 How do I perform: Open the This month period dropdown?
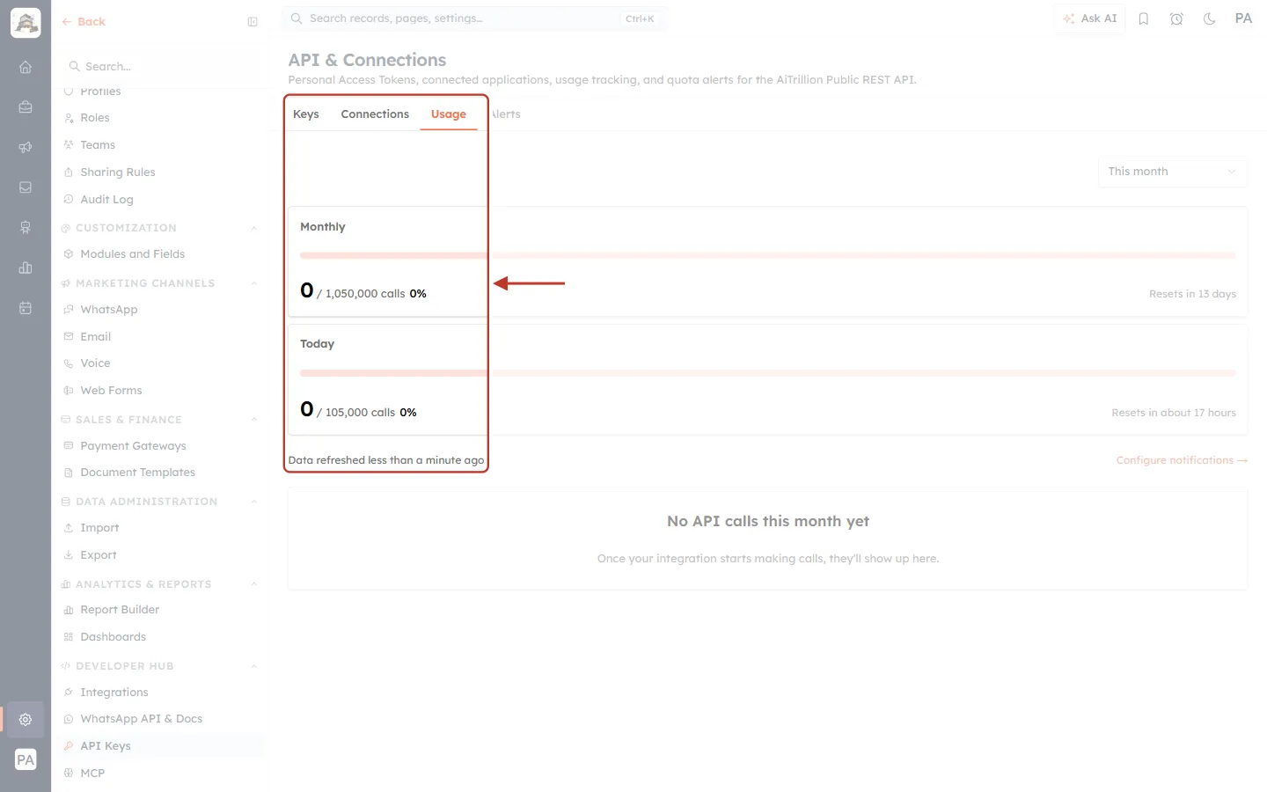coord(1173,172)
